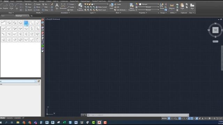
Task: Open the Manage ribbon tab
Action: [x=41, y=1]
